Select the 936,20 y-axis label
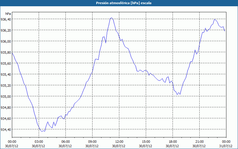The height and width of the screenshot is (149, 238). (6, 30)
